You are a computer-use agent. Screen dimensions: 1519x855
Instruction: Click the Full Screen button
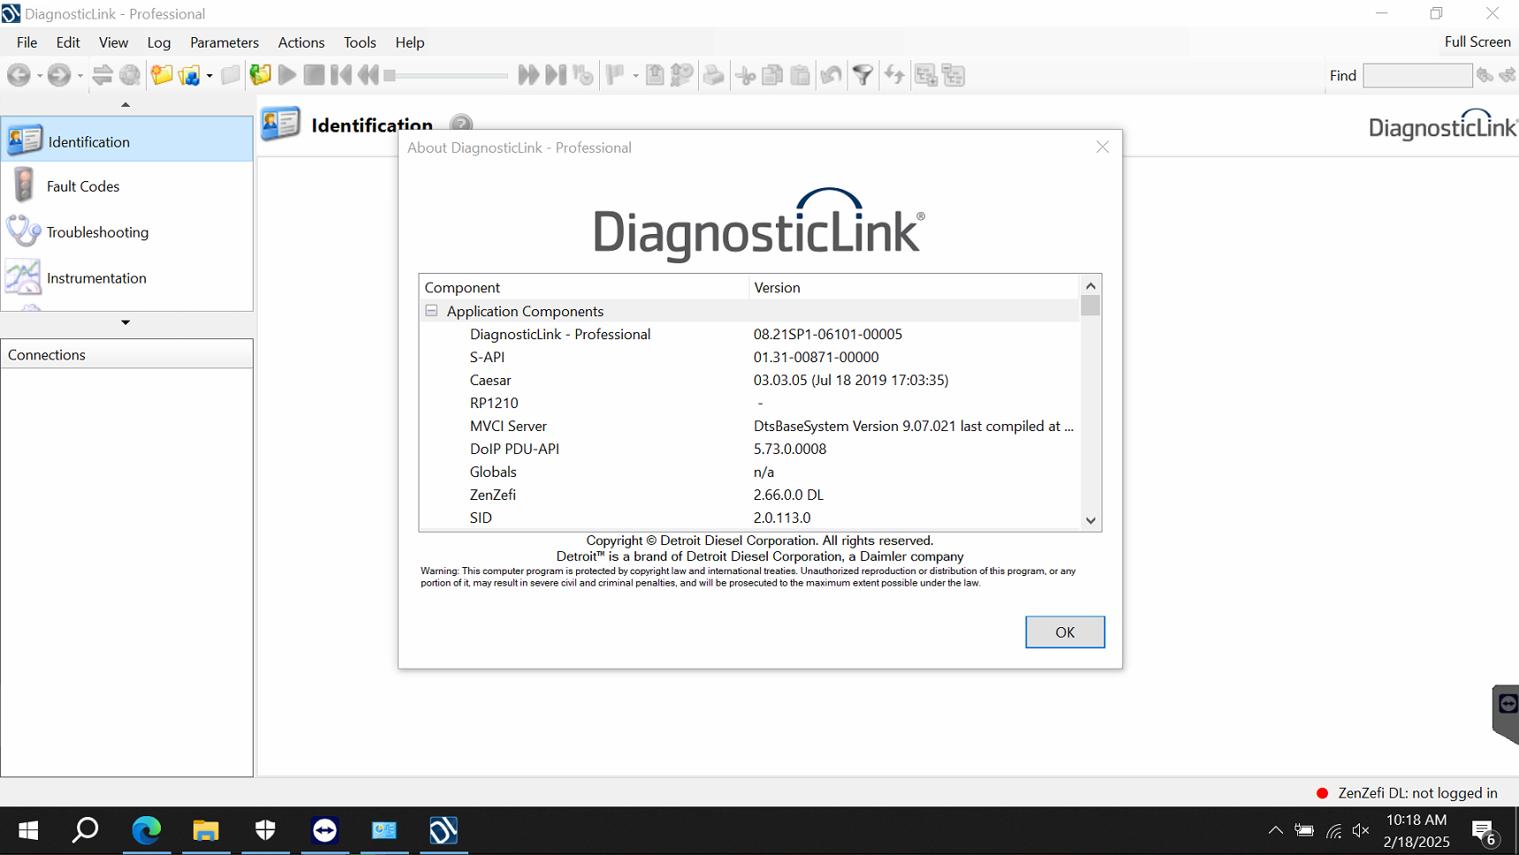(x=1477, y=42)
